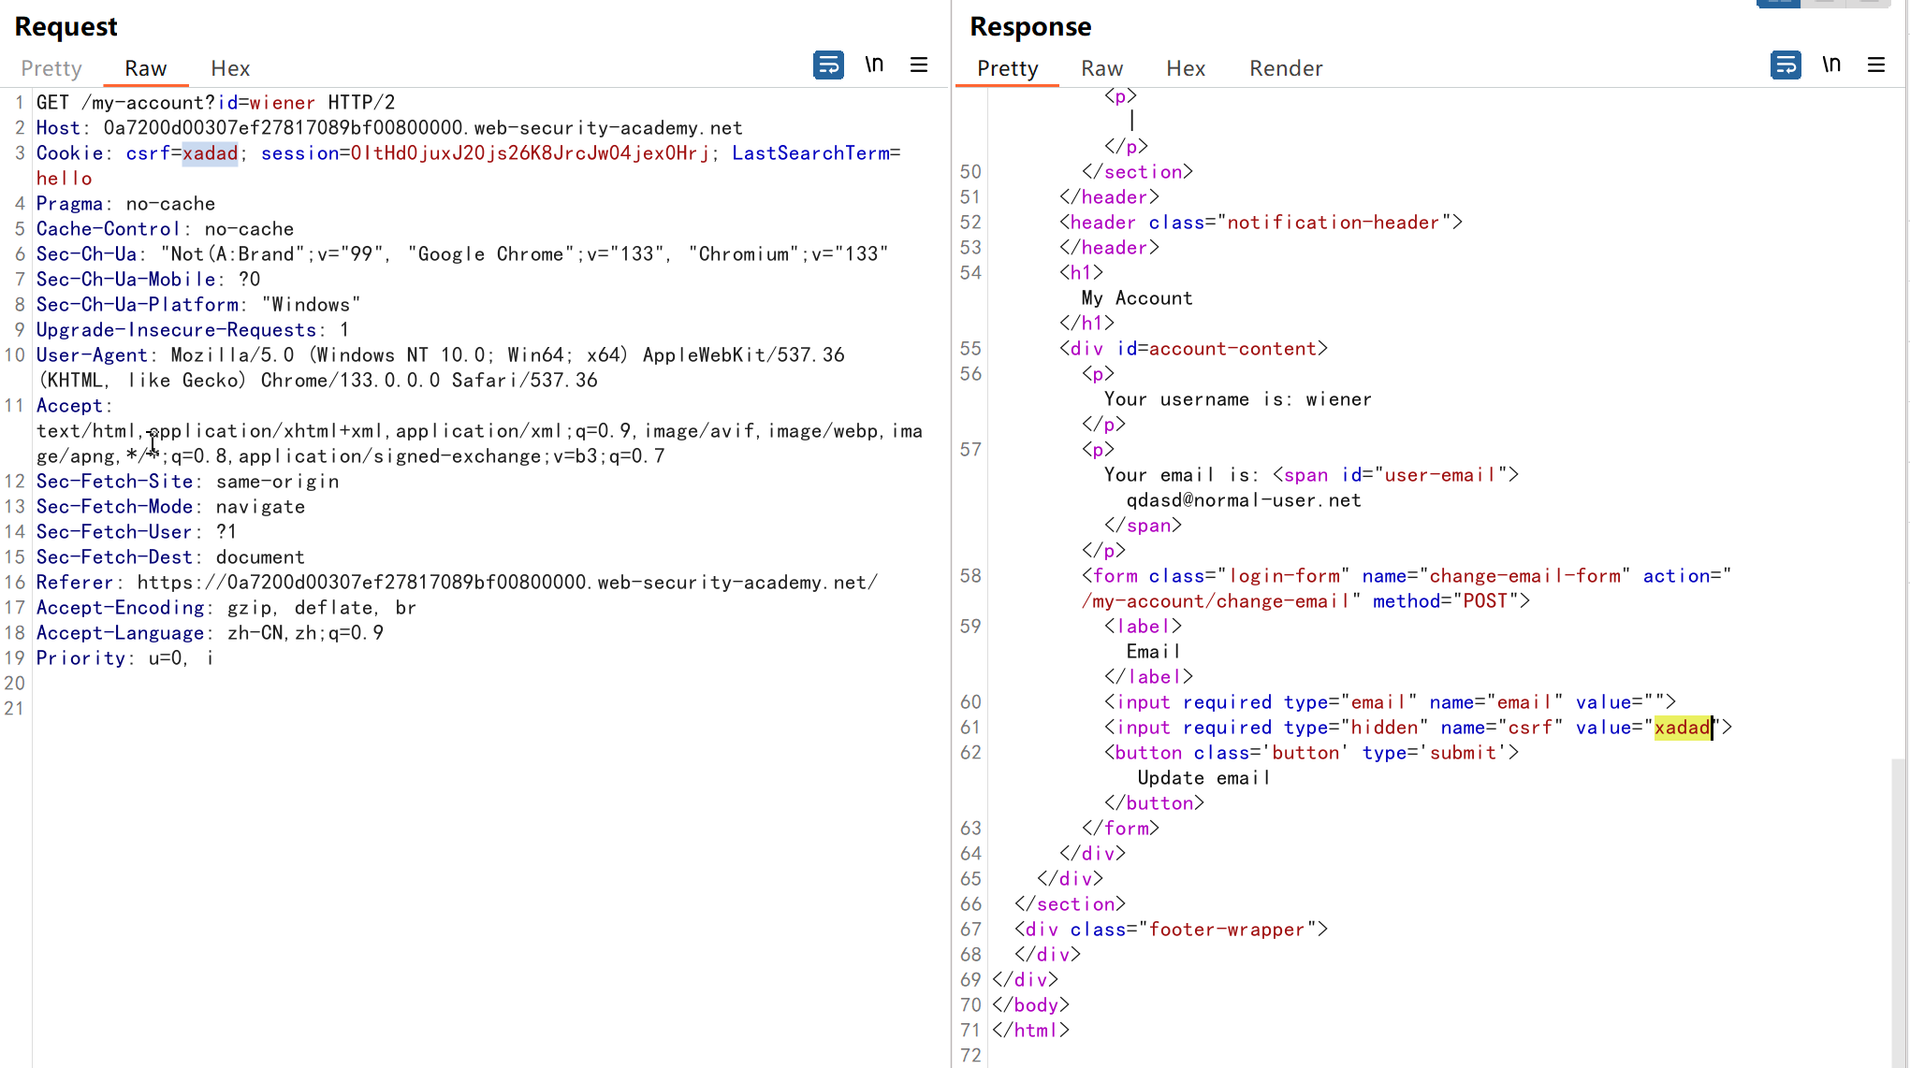Select middle layout button at top right

point(1824,3)
